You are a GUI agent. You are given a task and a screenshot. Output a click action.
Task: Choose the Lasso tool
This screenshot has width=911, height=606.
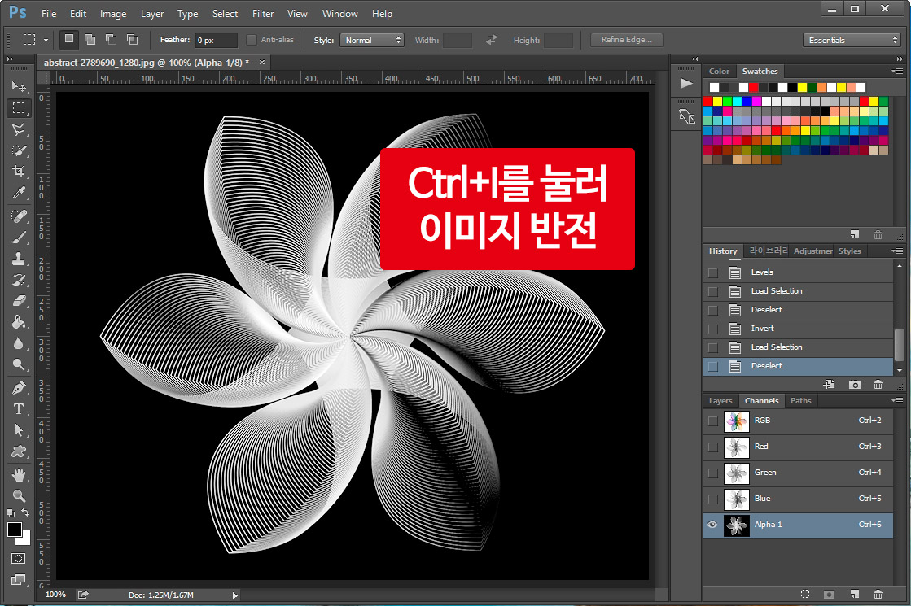tap(20, 129)
